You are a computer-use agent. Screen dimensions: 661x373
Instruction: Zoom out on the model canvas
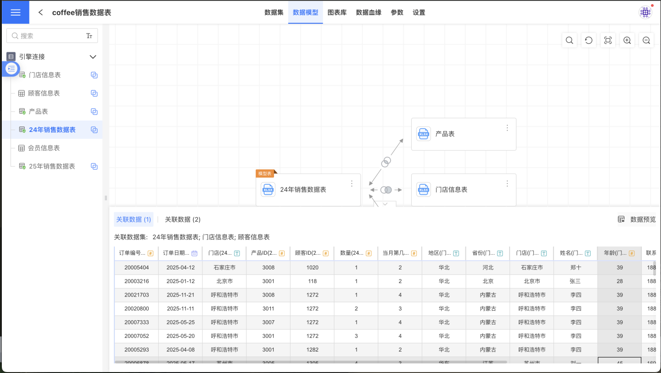[x=646, y=40]
